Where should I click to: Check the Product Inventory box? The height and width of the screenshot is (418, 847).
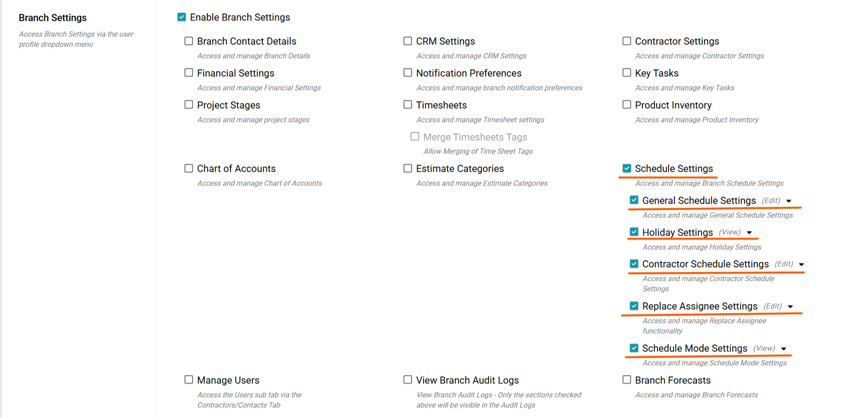(x=627, y=105)
